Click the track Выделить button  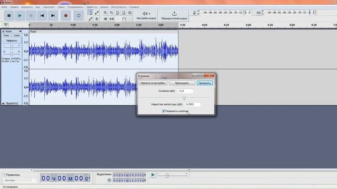click(x=12, y=103)
